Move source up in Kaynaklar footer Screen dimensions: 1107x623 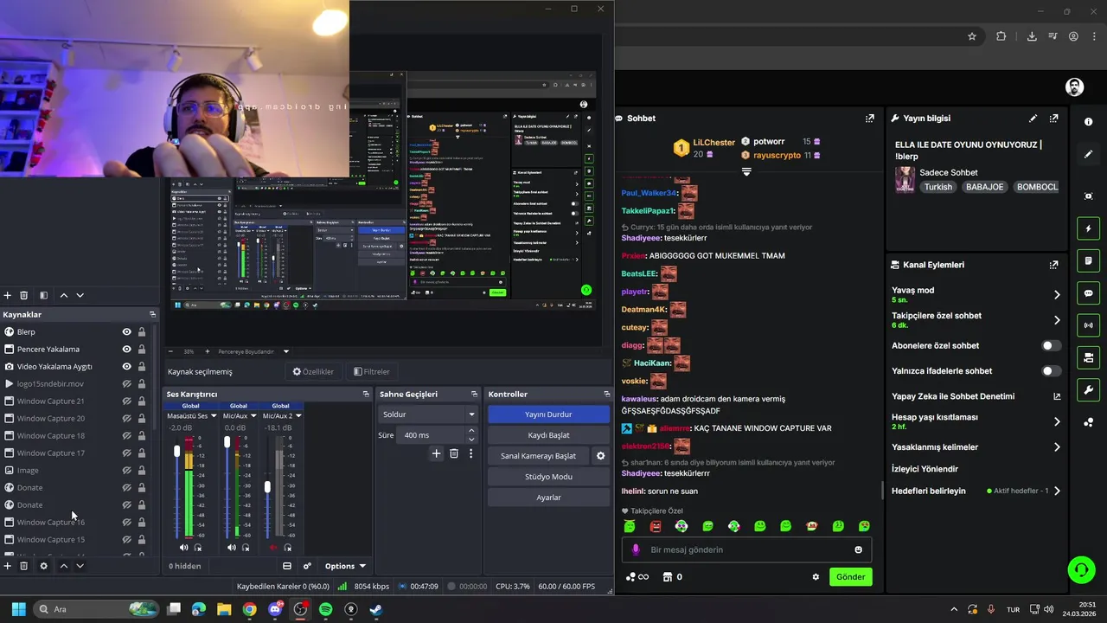point(63,566)
